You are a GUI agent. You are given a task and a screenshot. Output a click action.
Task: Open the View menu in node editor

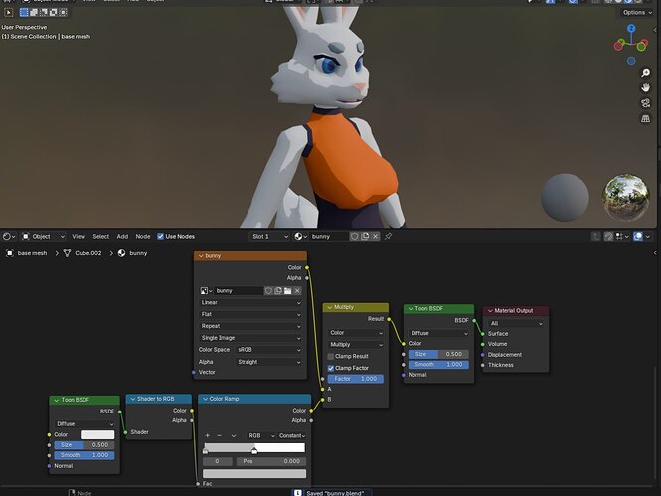[79, 236]
